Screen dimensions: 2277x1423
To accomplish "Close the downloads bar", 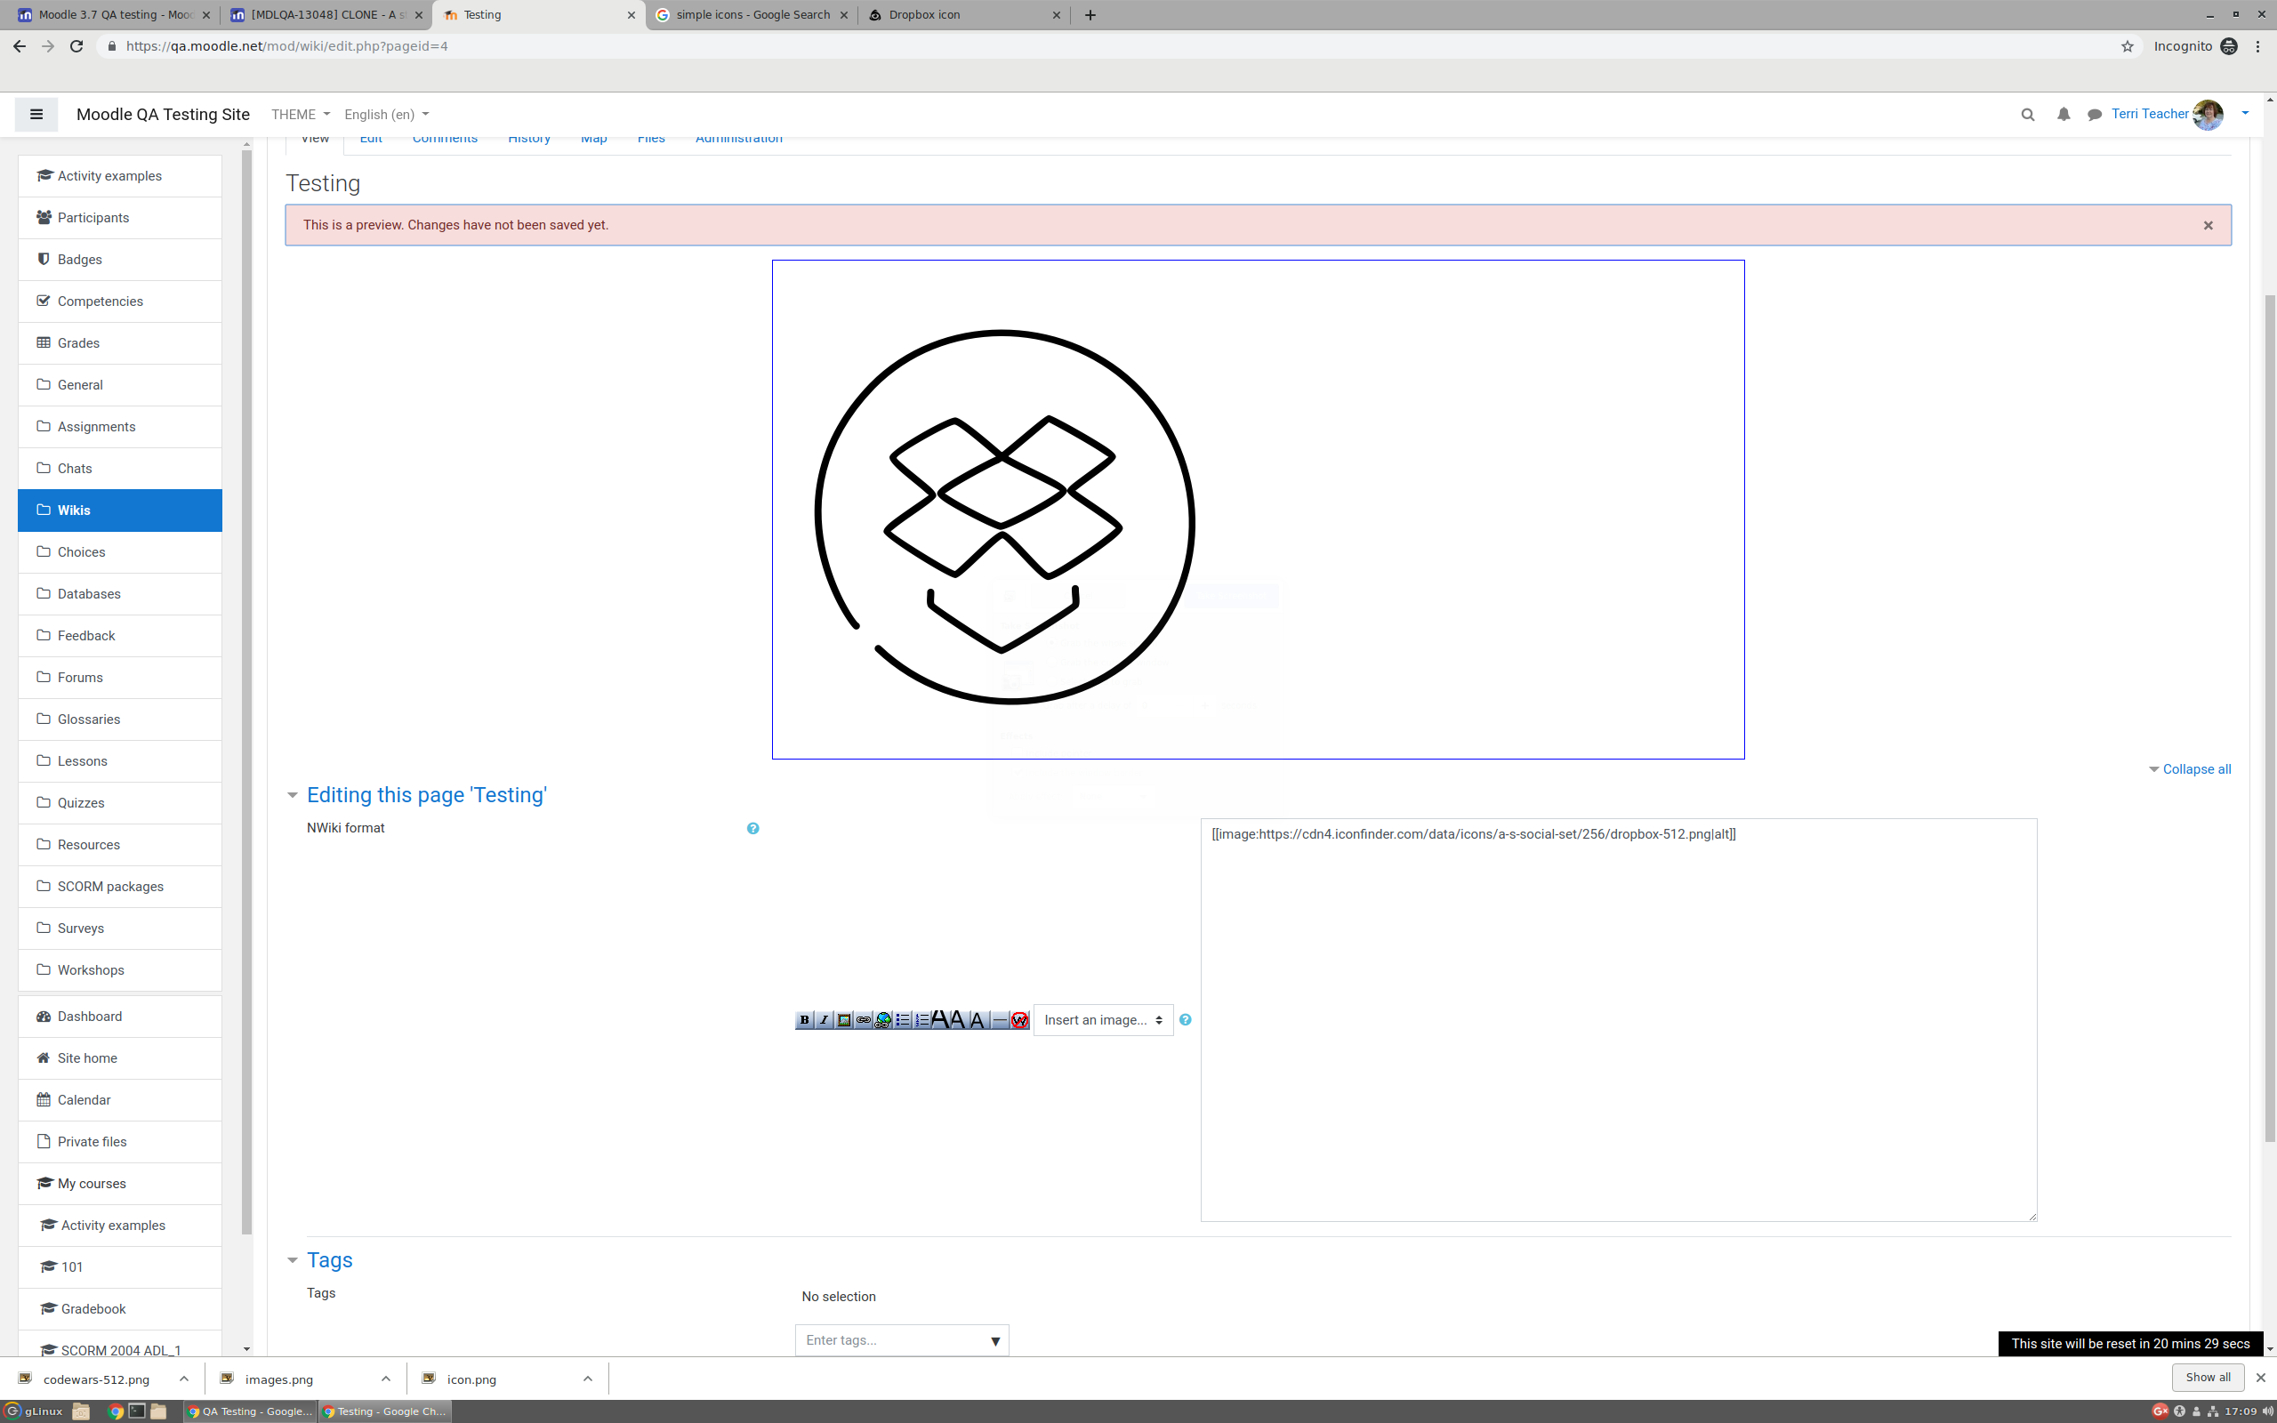I will (2260, 1377).
